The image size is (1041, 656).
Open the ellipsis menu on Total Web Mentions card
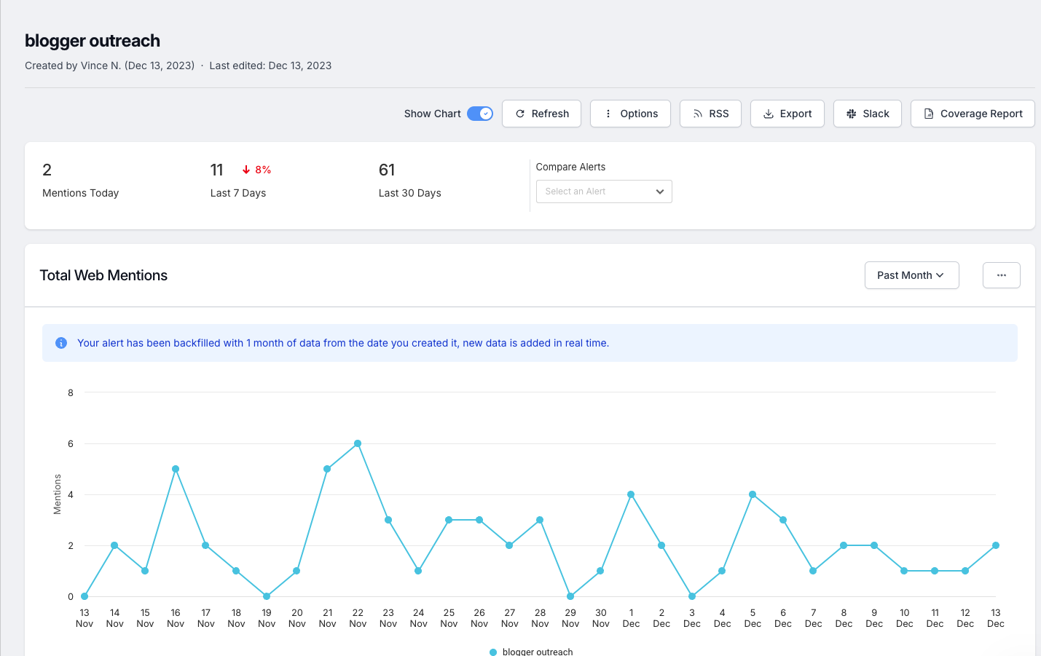1001,275
